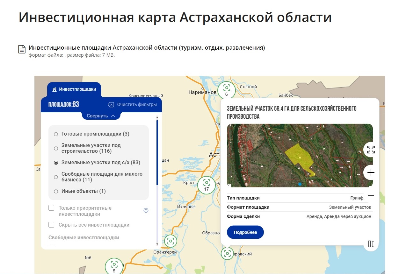Open the Инвестиционные площадки Астраханской области file link
The image size is (399, 274).
(147, 48)
